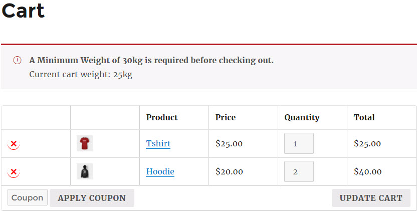
Task: Click the Hoodie $40.00 total
Action: coord(367,171)
